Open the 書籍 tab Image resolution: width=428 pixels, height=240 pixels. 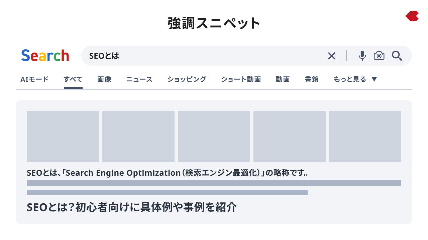pyautogui.click(x=312, y=79)
